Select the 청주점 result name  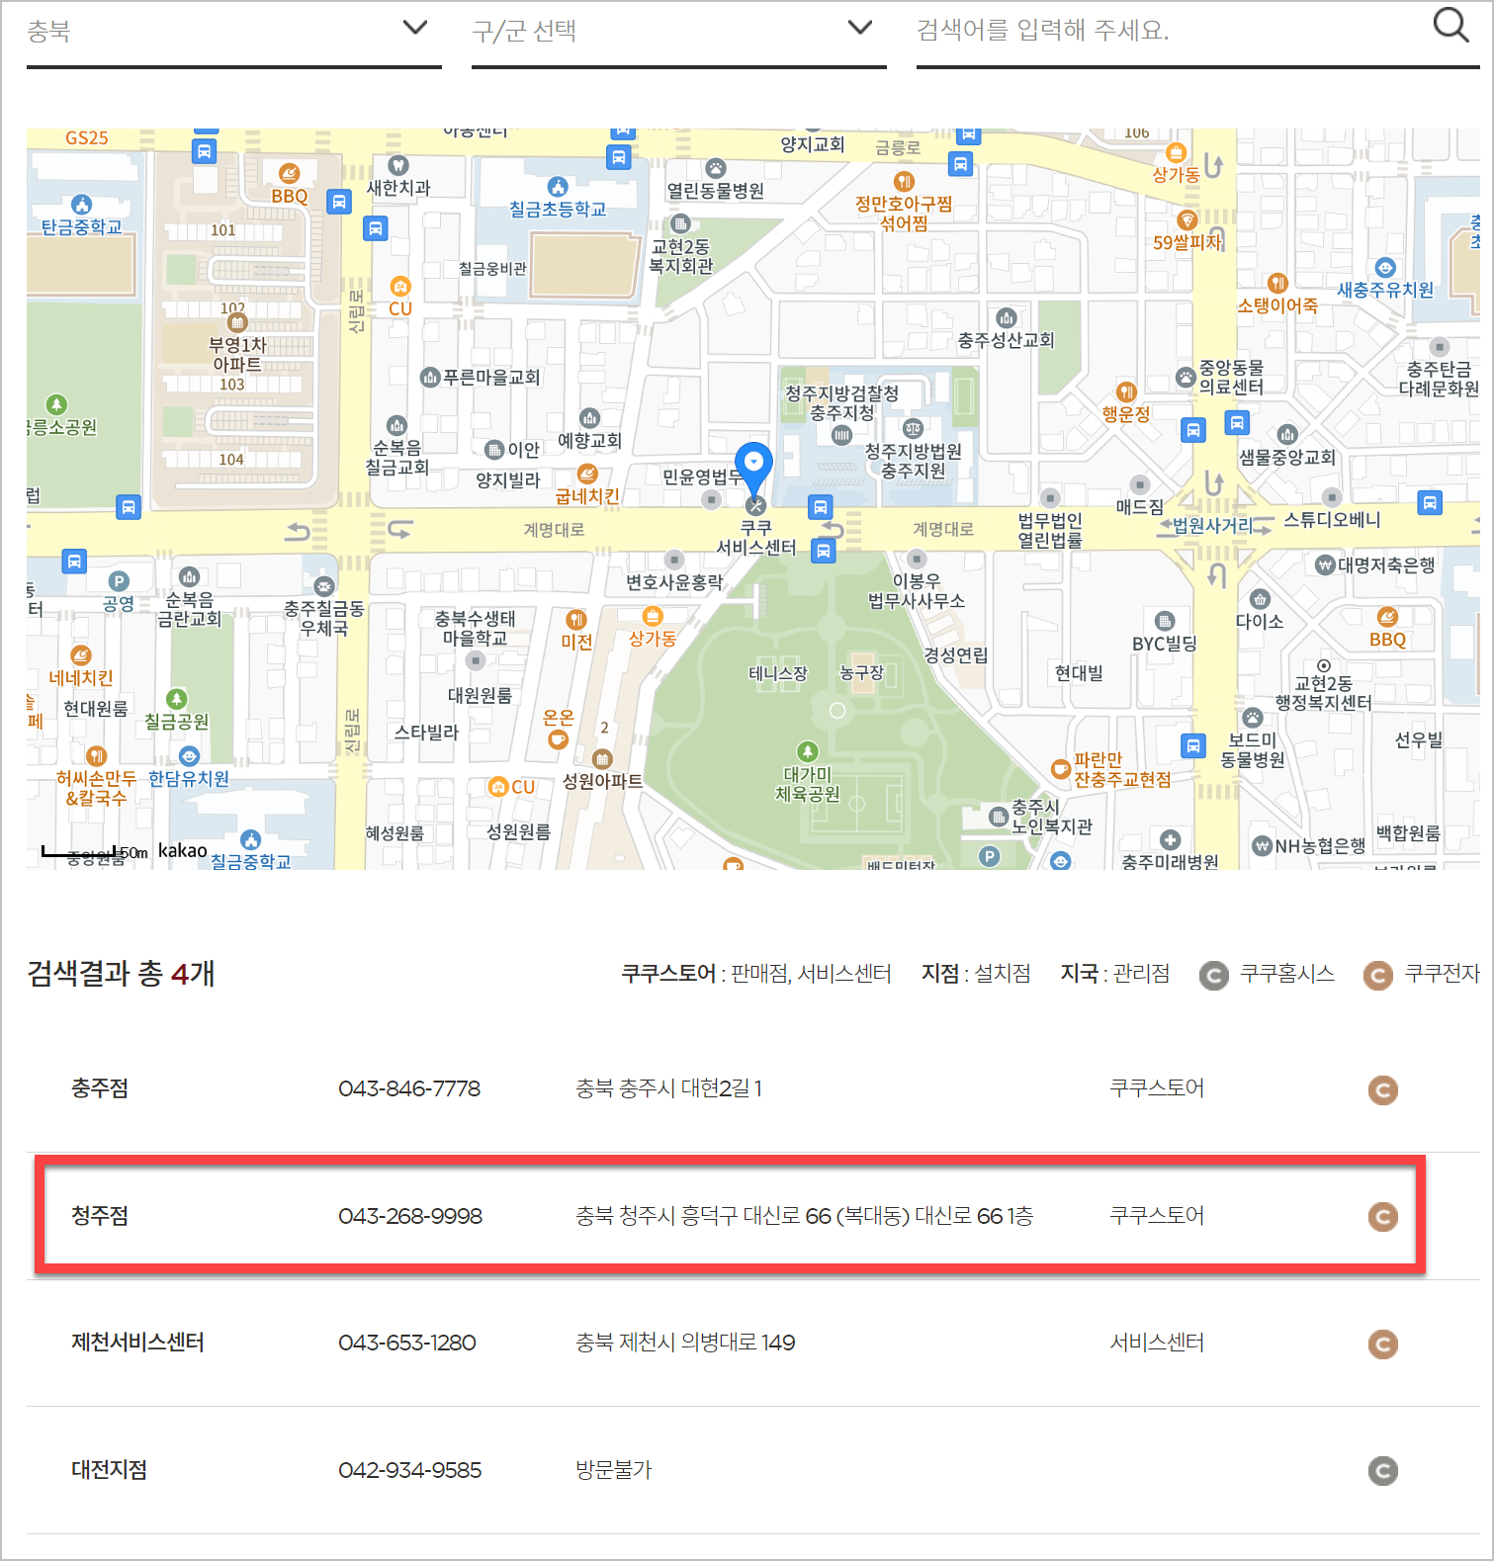point(100,1215)
